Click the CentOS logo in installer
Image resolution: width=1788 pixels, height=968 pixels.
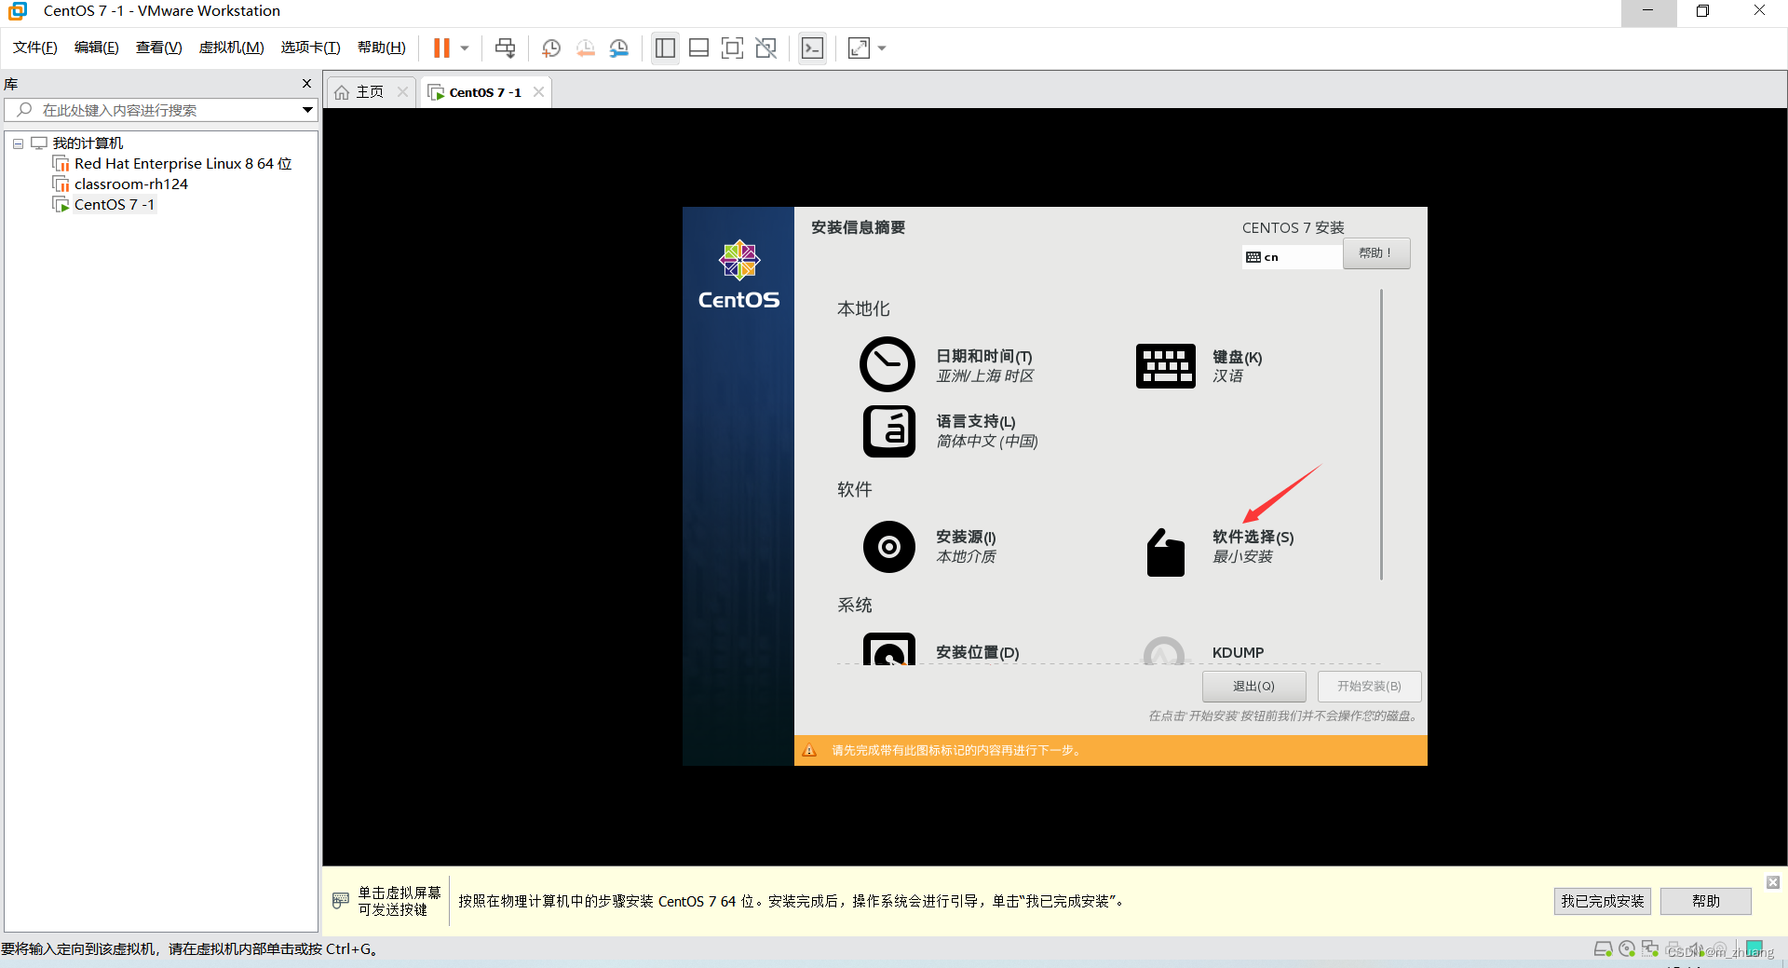(x=739, y=276)
